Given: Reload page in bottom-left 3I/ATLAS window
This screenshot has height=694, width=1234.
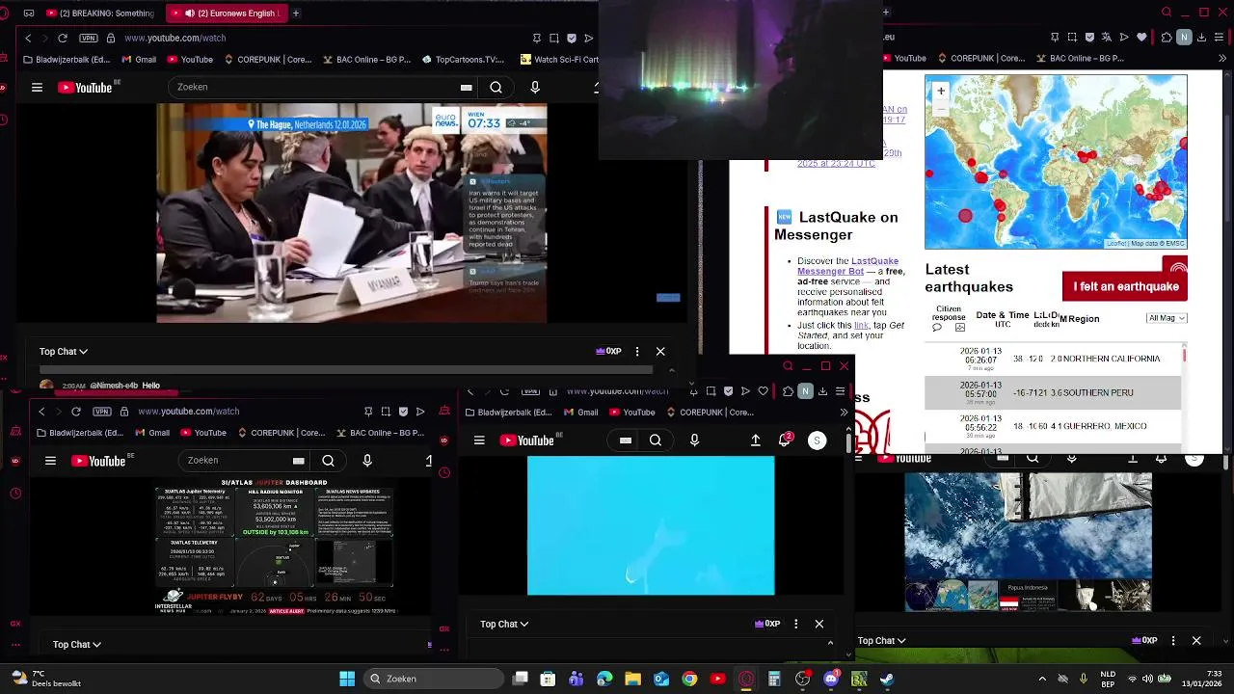Looking at the screenshot, I should click(x=76, y=412).
